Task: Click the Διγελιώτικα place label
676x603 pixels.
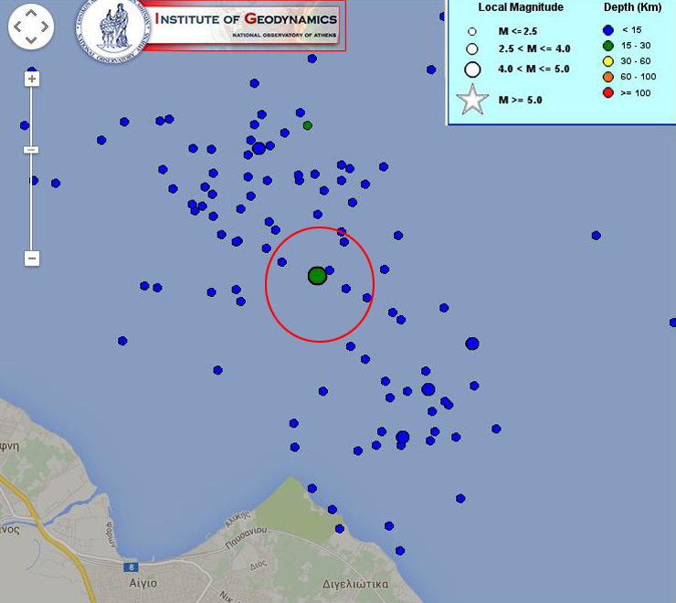Action: coord(356,583)
